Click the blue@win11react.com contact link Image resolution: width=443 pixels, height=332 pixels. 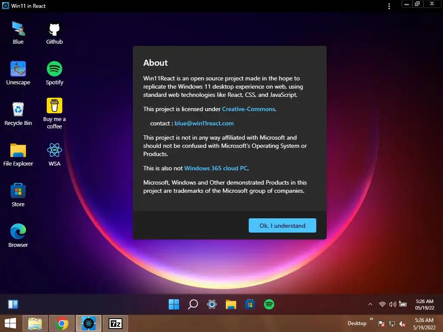coord(204,123)
